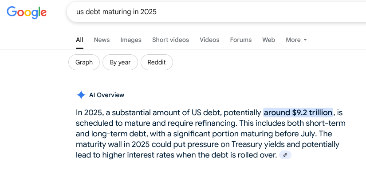This screenshot has height=169, width=366.
Task: Focus the search box containing the query
Action: tap(216, 12)
